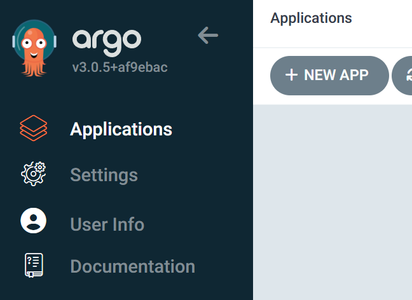Screen dimensions: 412x300
Task: Click the argo wordmark text
Action: coord(107,41)
